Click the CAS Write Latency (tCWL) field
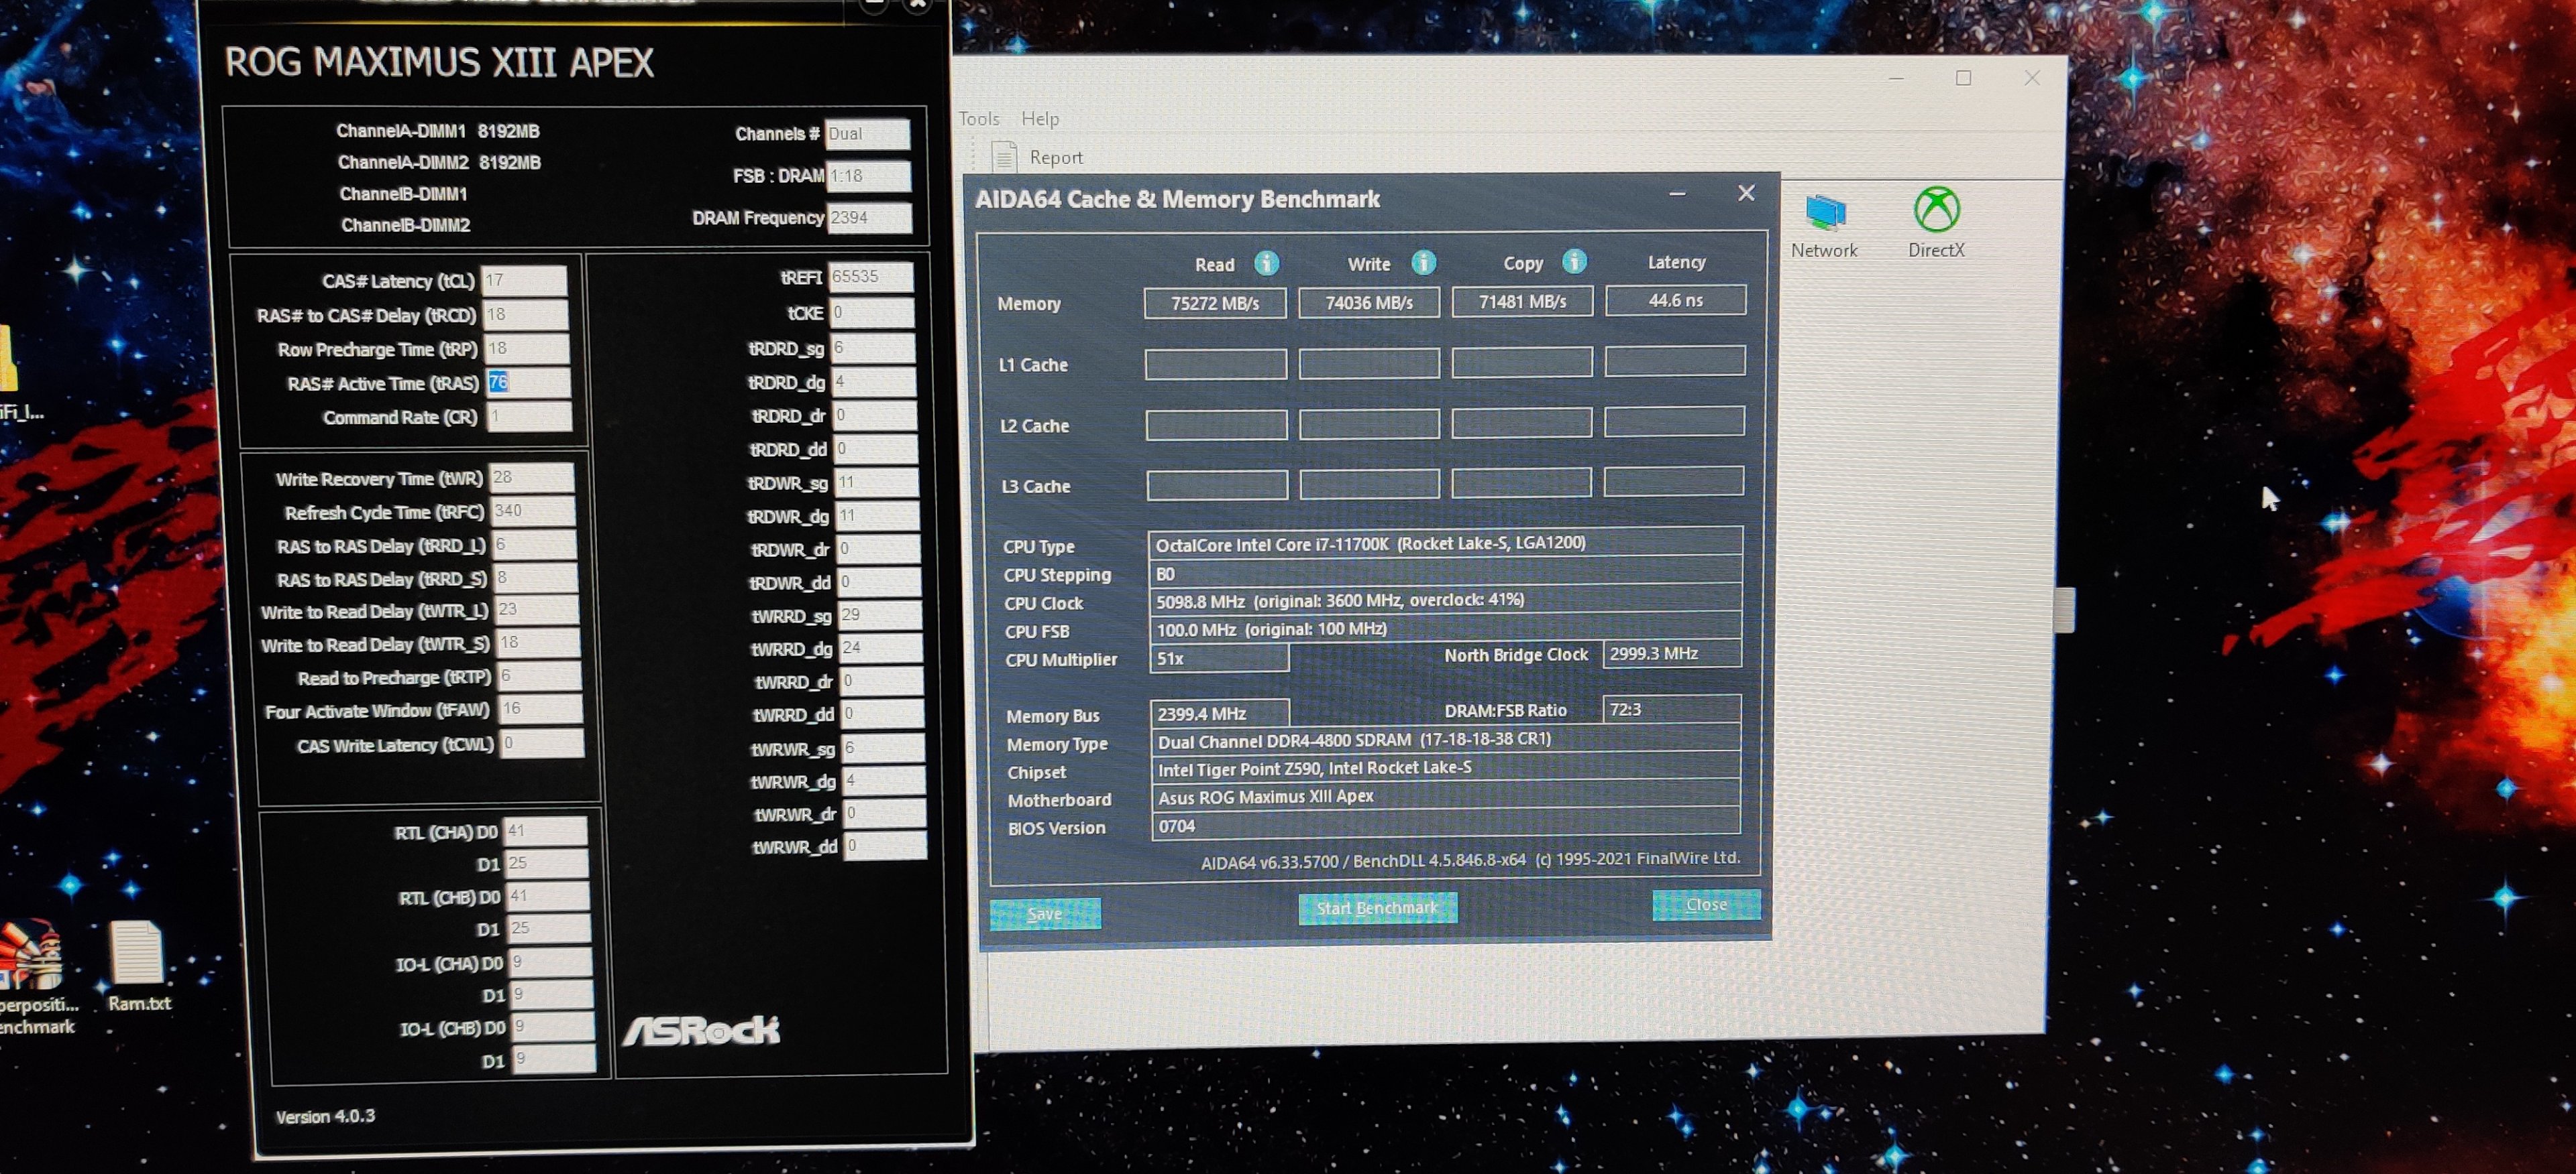The width and height of the screenshot is (2576, 1174). pyautogui.click(x=542, y=743)
